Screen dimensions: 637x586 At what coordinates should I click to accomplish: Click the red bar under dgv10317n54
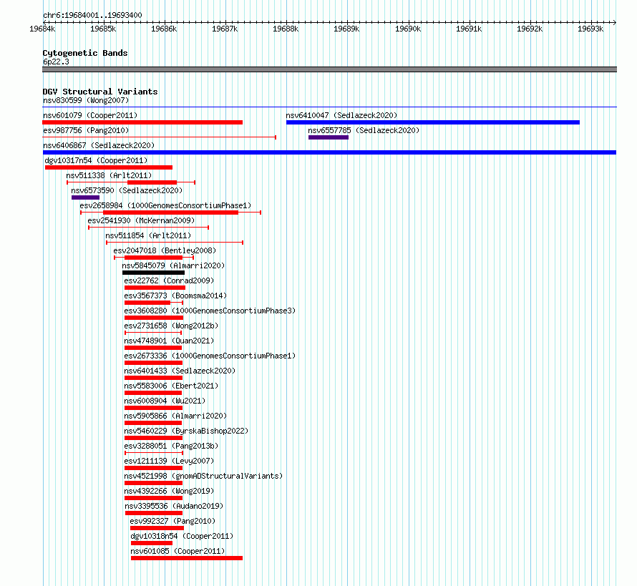click(x=109, y=167)
